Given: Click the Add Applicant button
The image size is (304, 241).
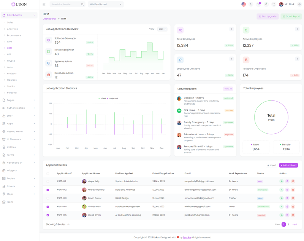Looking at the screenshot, I should (288, 165).
